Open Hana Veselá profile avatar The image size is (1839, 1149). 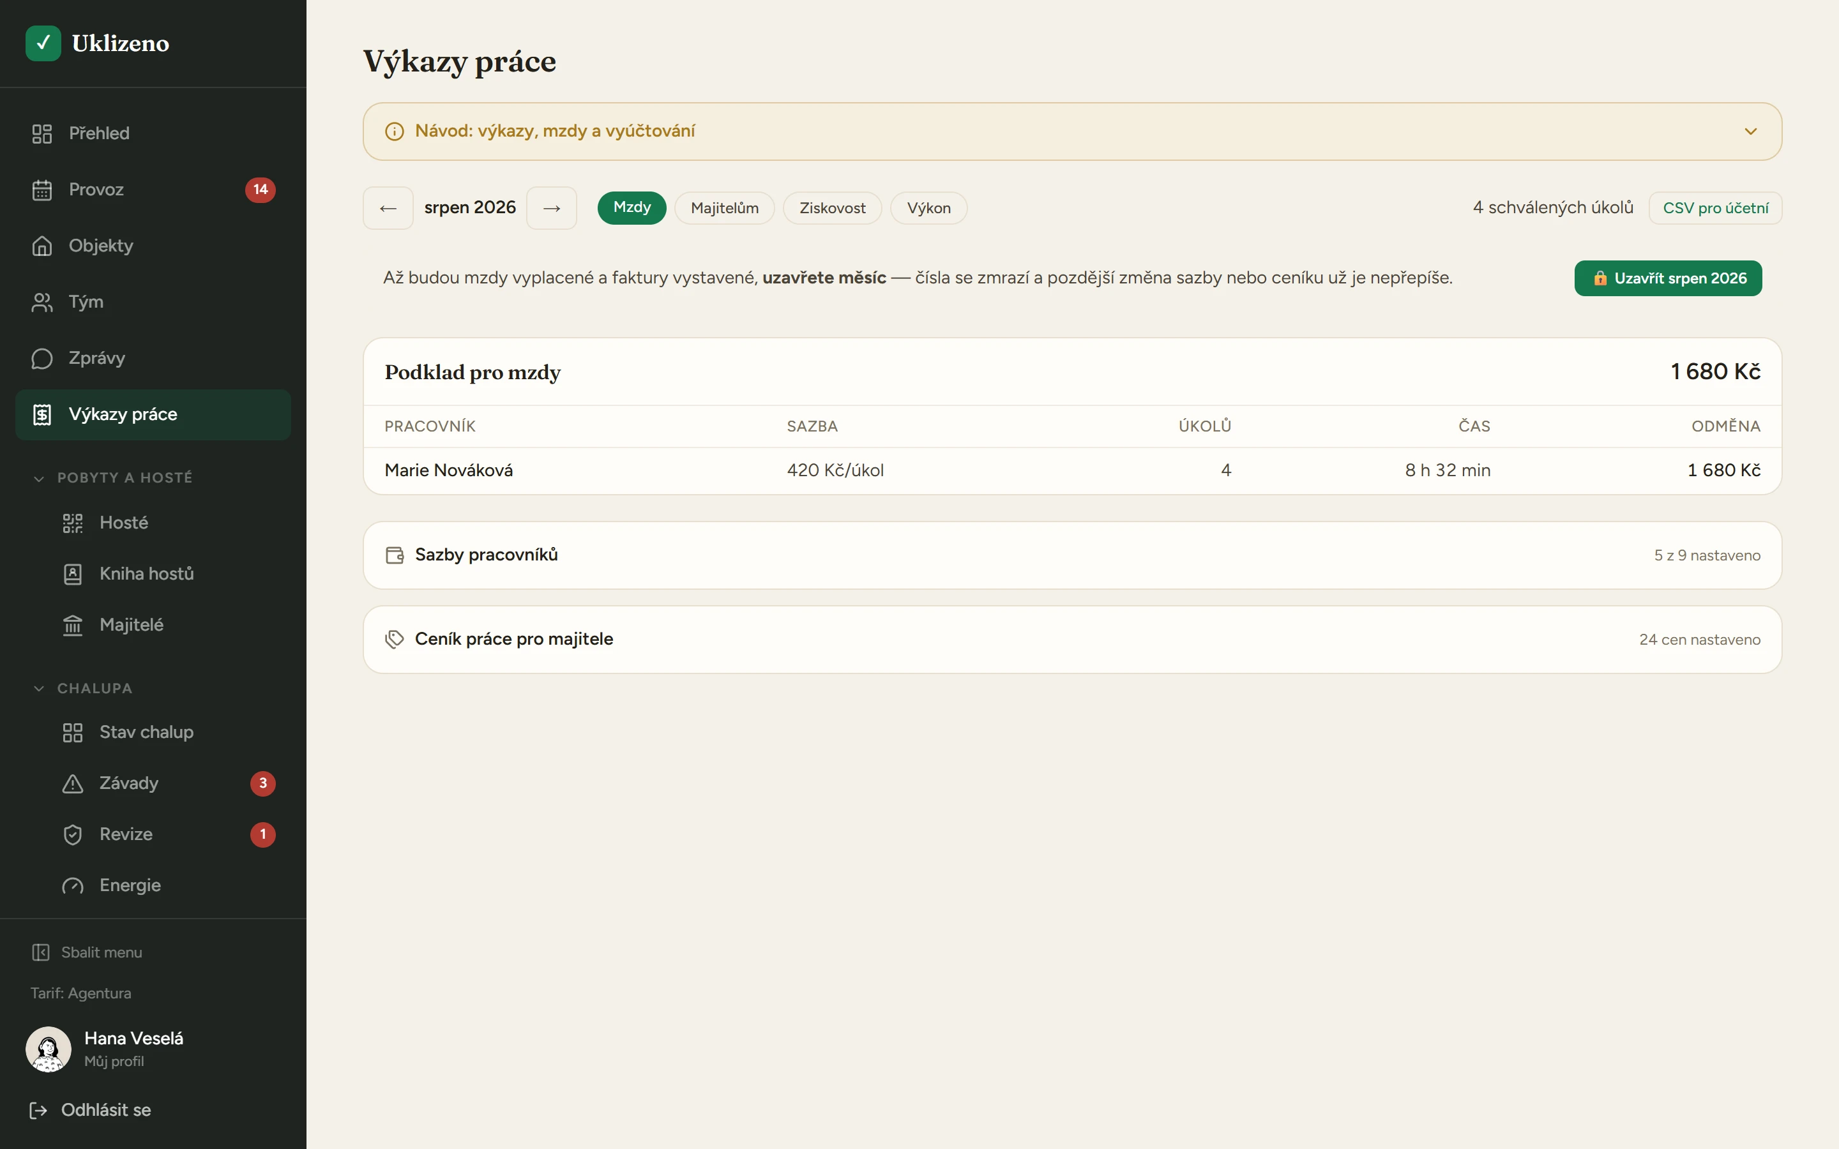49,1049
